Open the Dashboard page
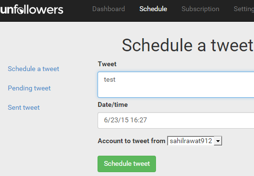This screenshot has width=254, height=176. point(109,9)
